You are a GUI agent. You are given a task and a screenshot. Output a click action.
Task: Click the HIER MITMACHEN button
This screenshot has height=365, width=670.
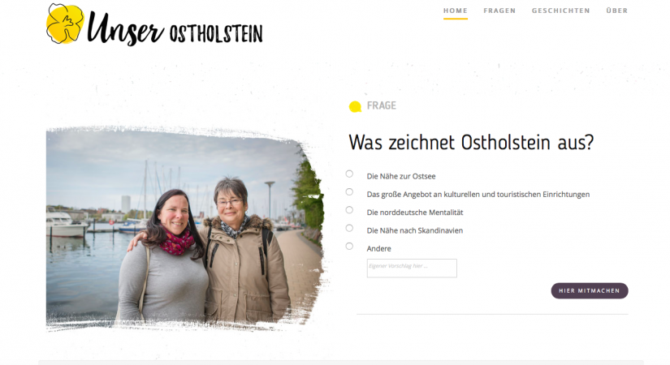[x=590, y=290]
